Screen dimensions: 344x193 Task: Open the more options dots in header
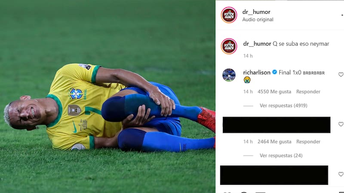coord(342,15)
